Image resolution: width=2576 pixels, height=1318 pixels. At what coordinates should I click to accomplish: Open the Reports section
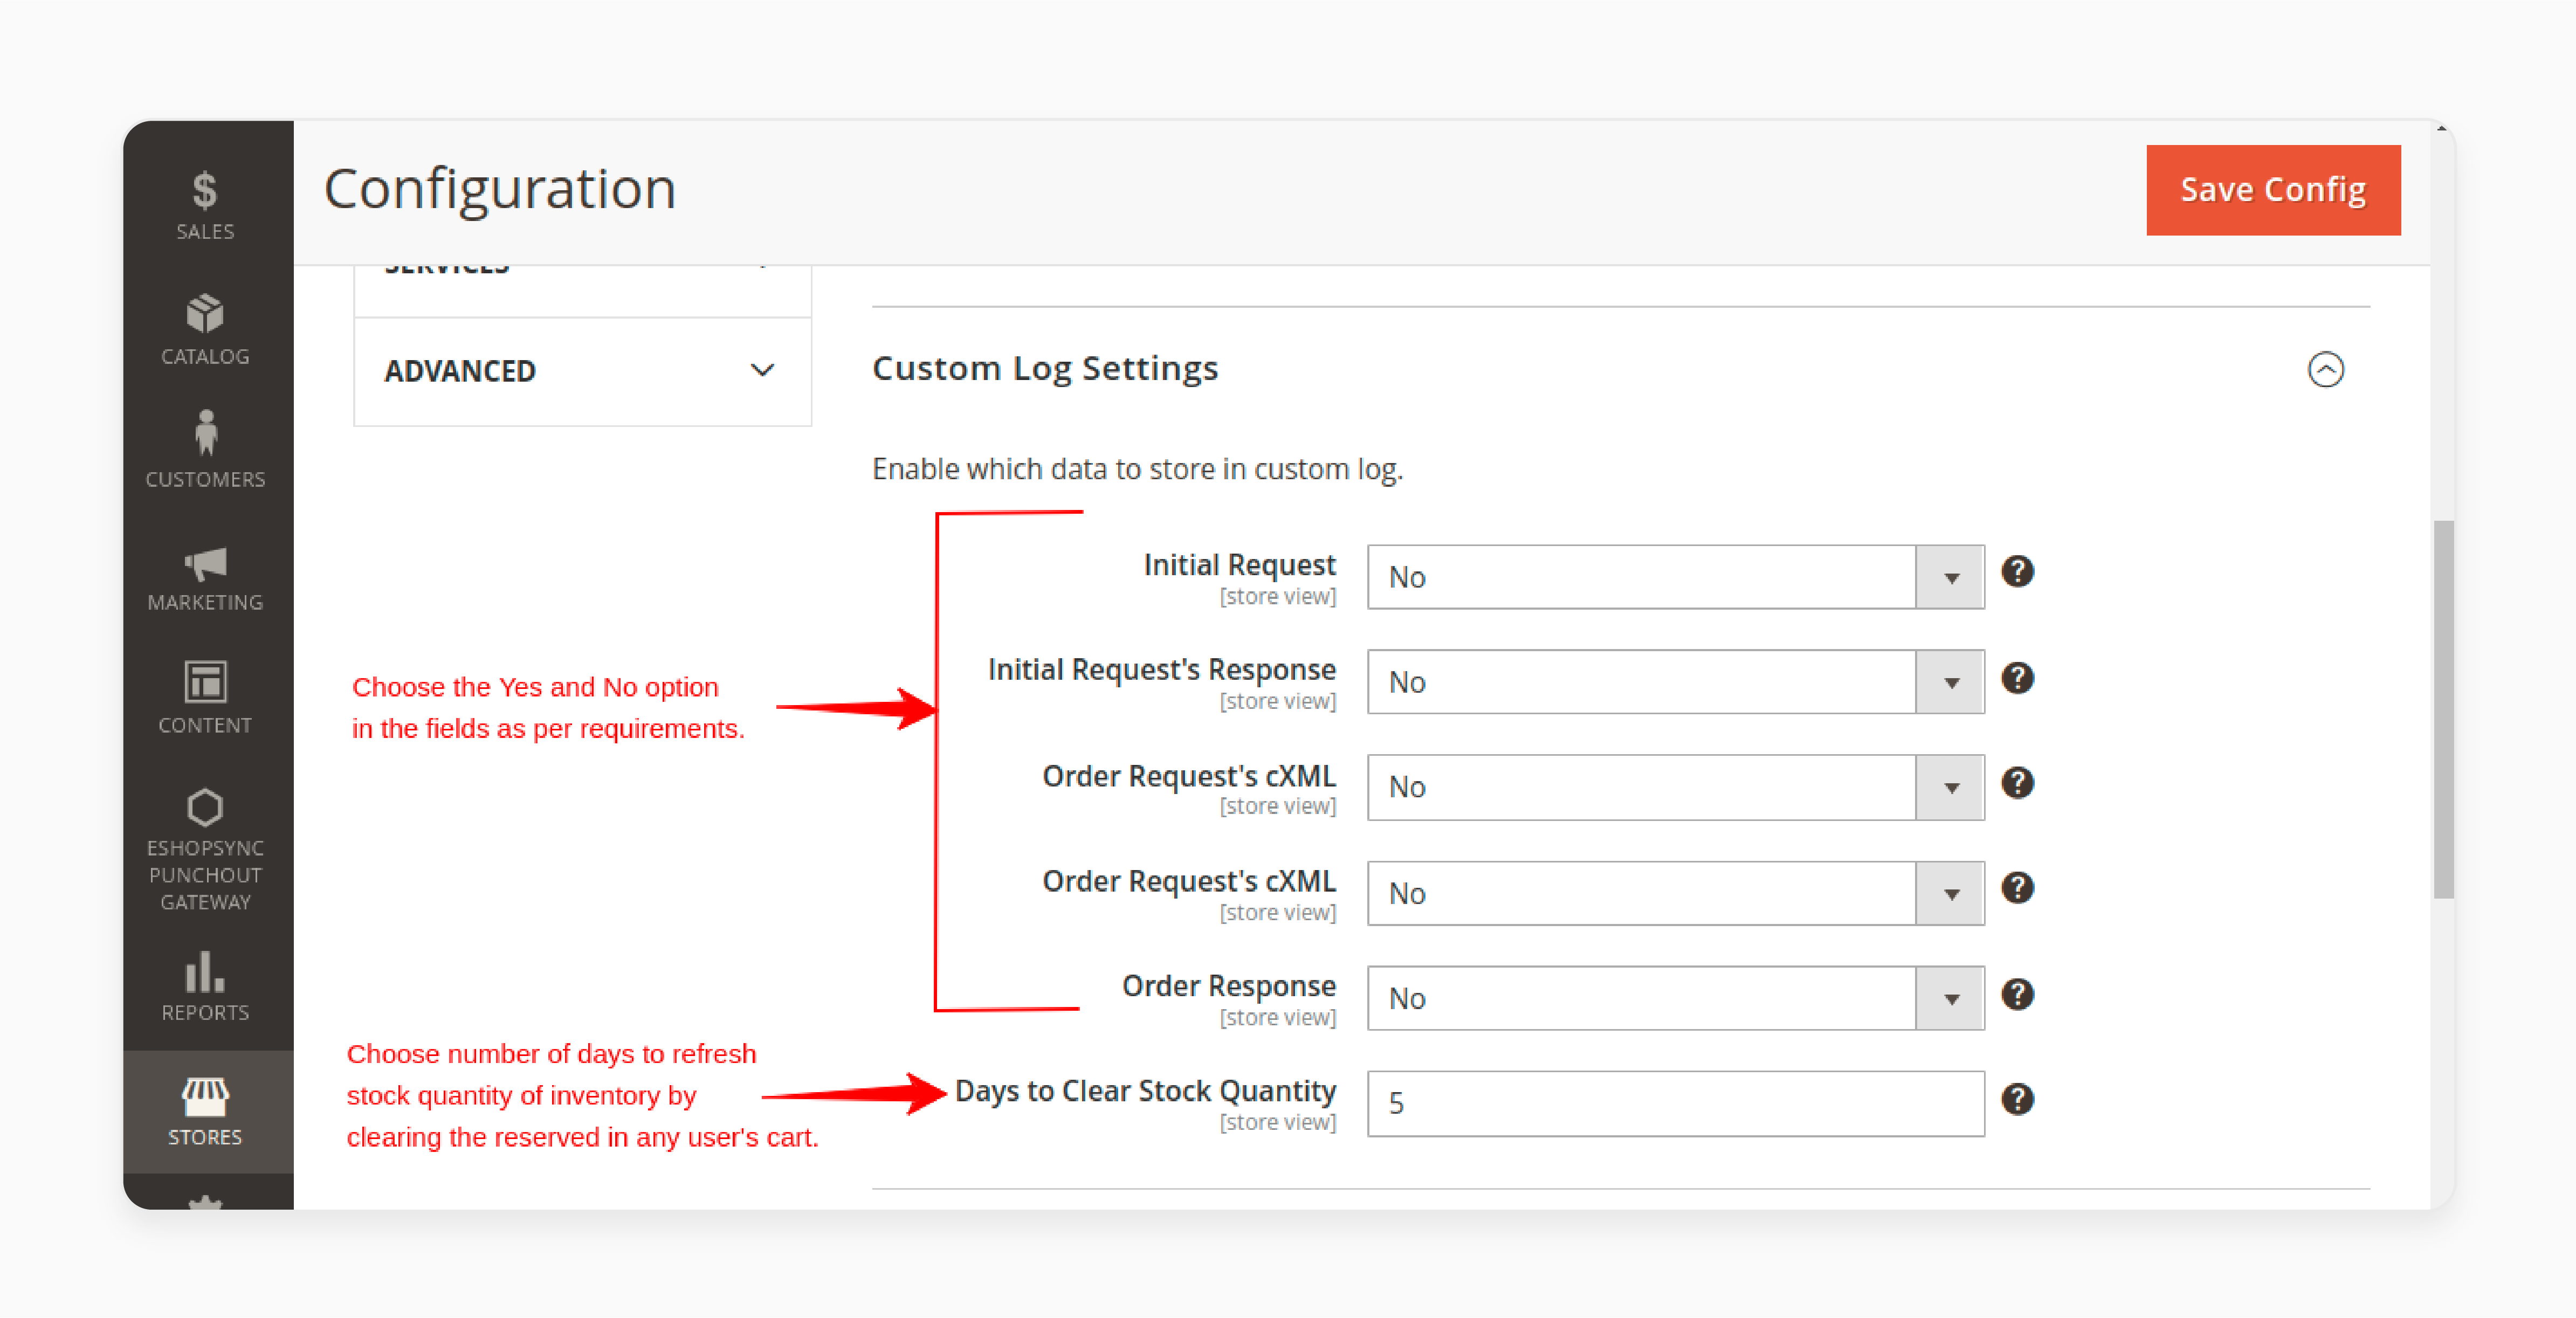click(205, 986)
